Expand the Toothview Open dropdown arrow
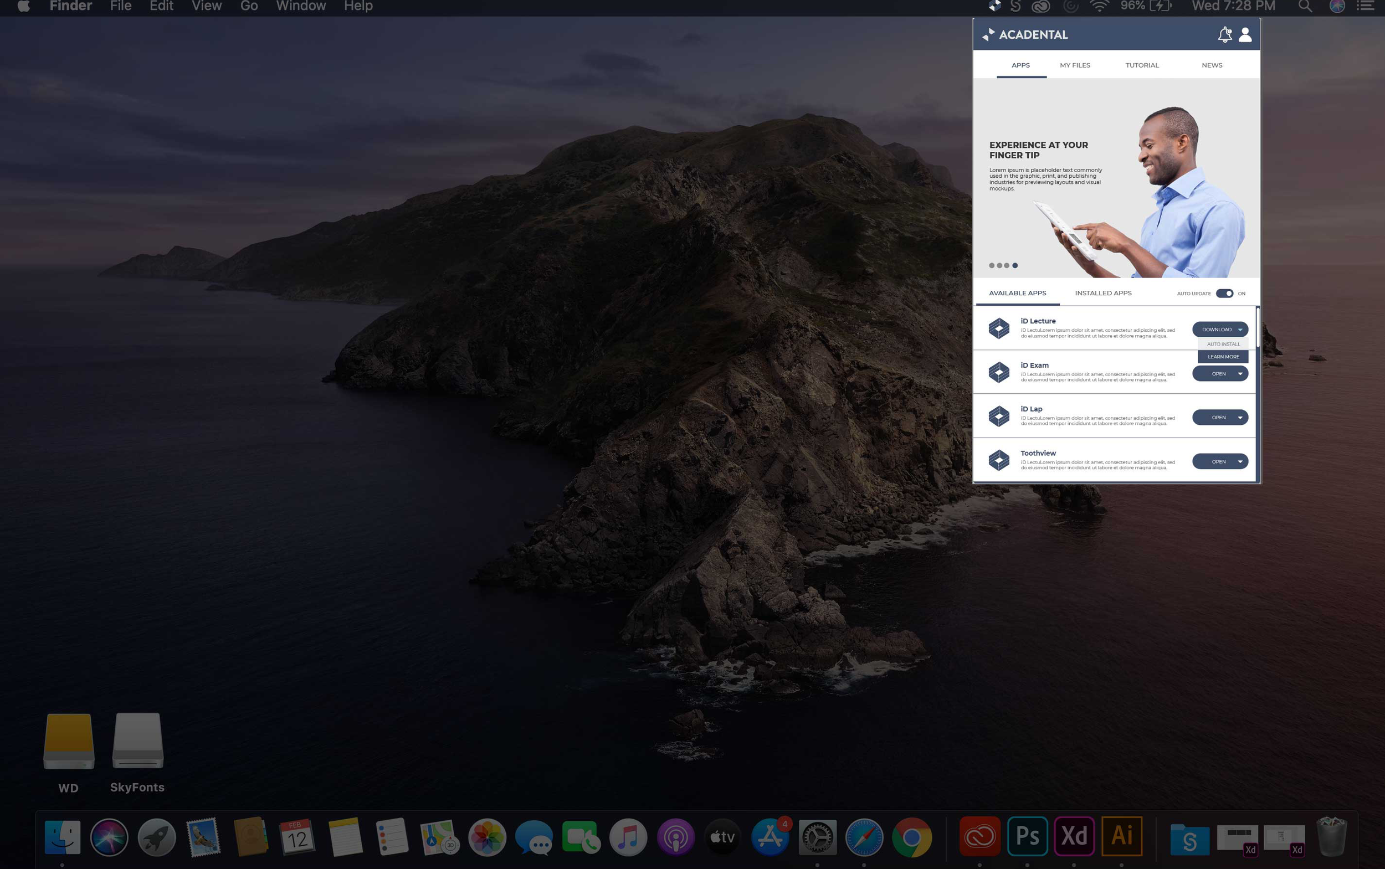The image size is (1385, 869). pyautogui.click(x=1240, y=461)
